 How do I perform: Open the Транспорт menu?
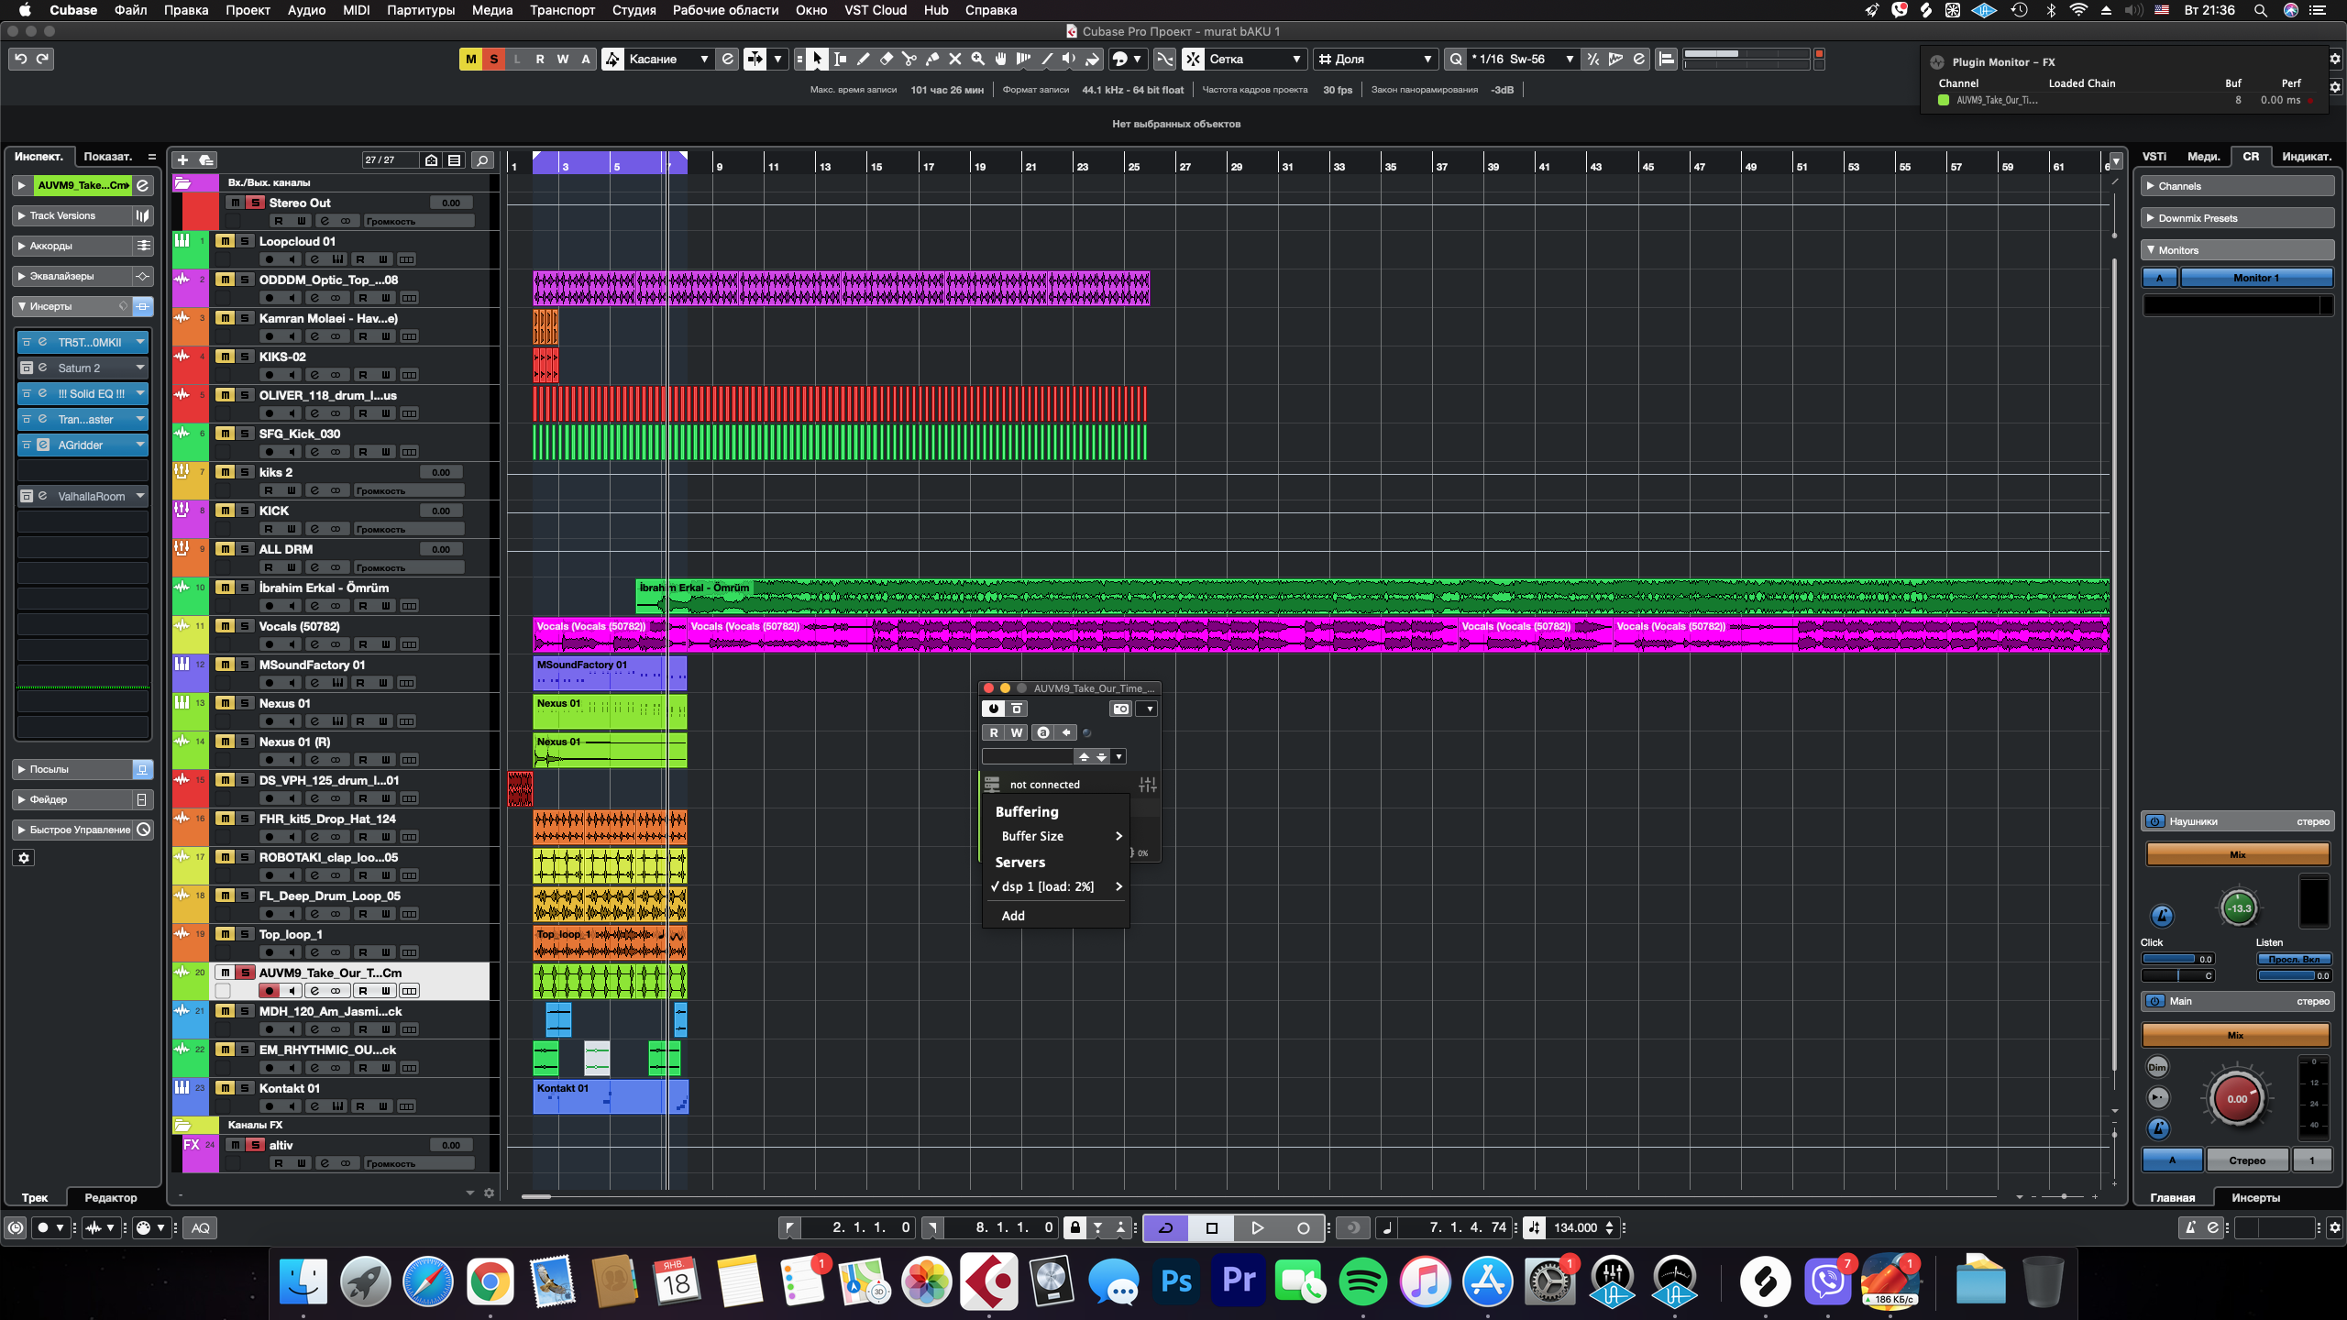click(562, 10)
